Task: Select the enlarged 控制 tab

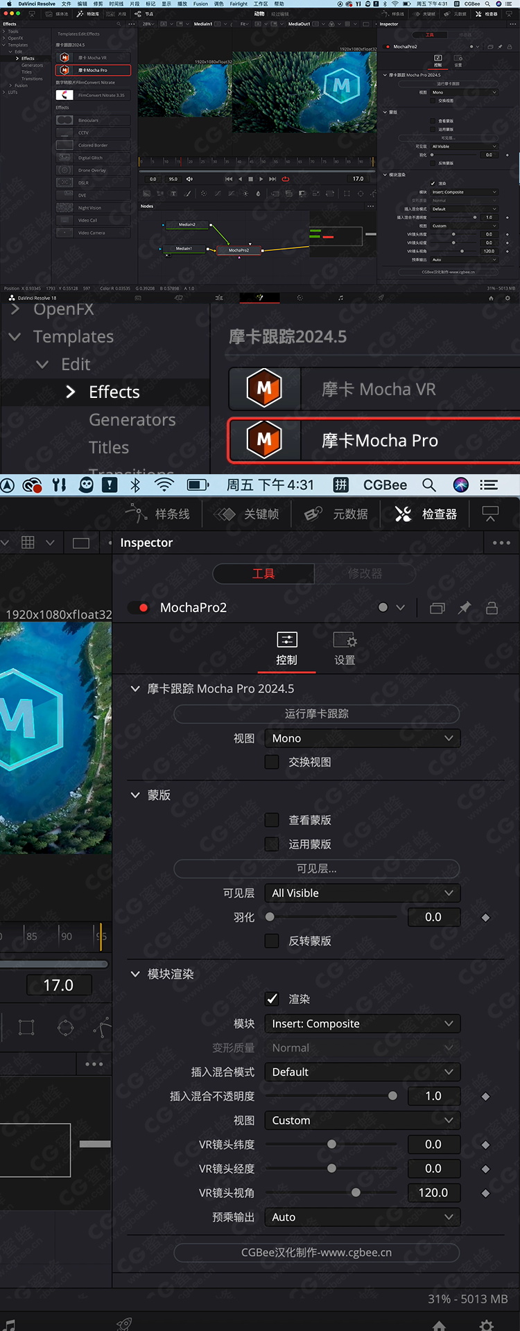Action: pos(286,649)
